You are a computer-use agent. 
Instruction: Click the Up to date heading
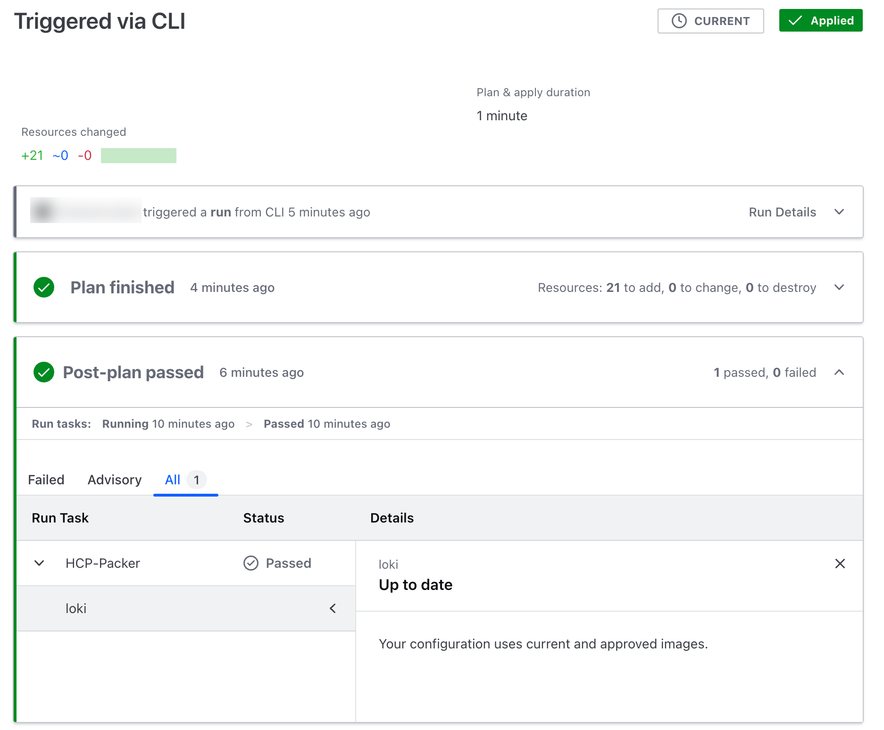coord(416,585)
